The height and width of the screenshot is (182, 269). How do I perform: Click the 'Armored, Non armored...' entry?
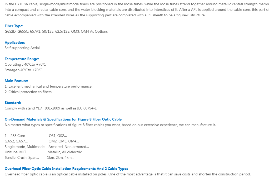point(69,147)
